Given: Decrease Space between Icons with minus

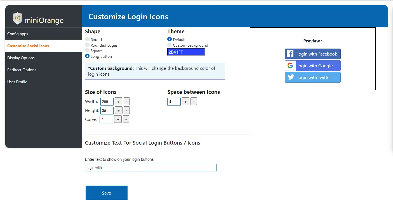Looking at the screenshot, I should 194,102.
